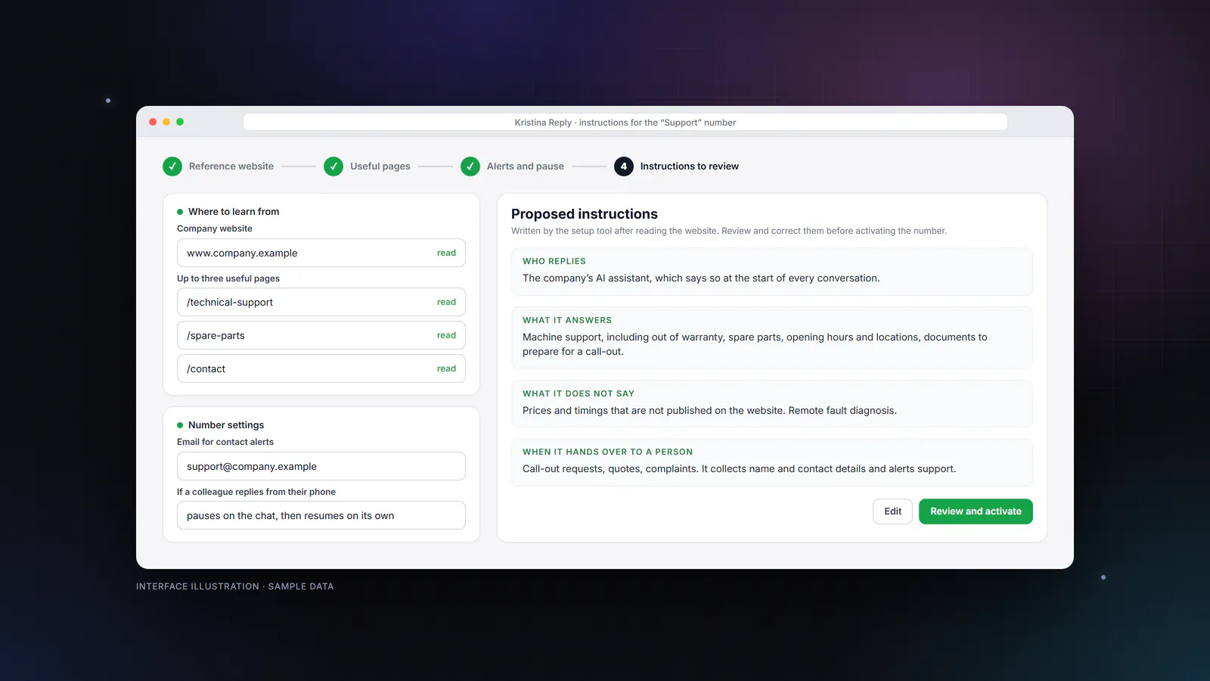1210x681 pixels.
Task: Click the If a colleague replies label
Action: click(256, 492)
